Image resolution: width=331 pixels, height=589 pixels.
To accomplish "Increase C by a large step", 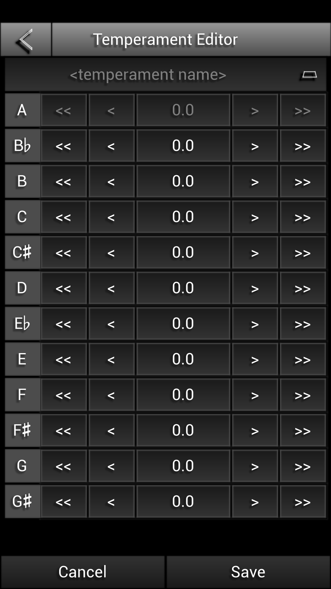I will pyautogui.click(x=302, y=217).
